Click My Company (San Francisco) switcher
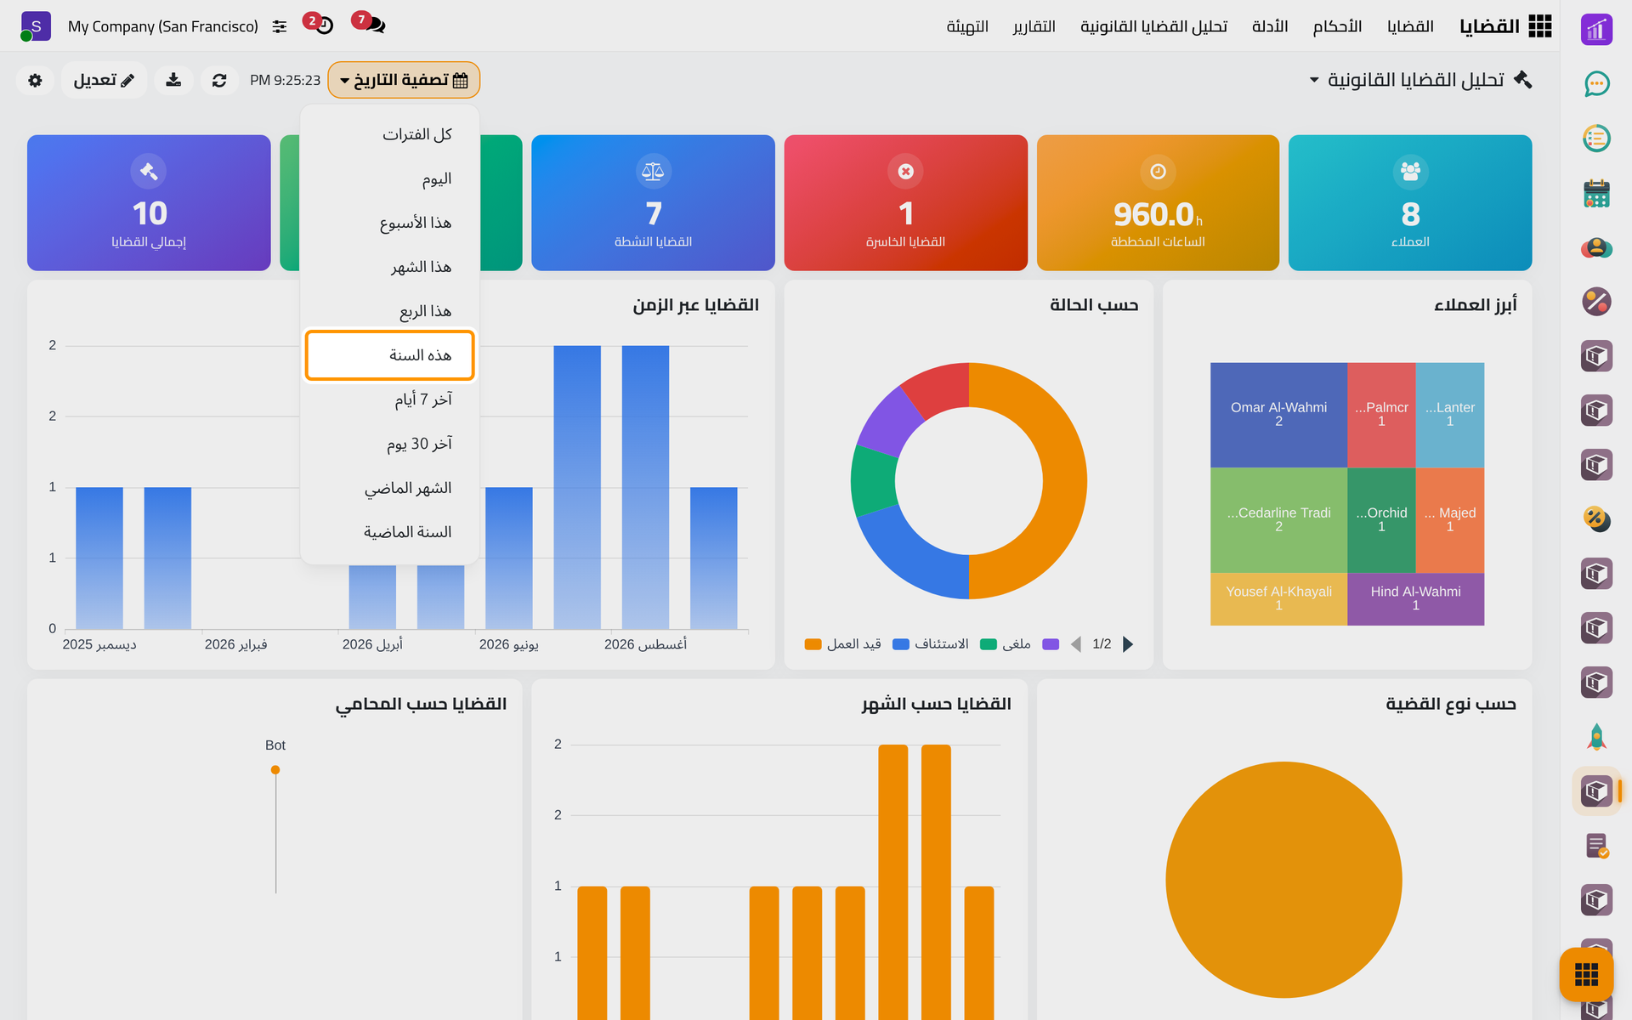Image resolution: width=1632 pixels, height=1020 pixels. click(163, 26)
